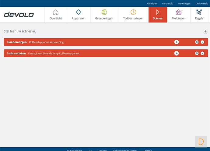The width and height of the screenshot is (210, 151).
Task: Click the house icon above Overzicht
Action: click(56, 12)
